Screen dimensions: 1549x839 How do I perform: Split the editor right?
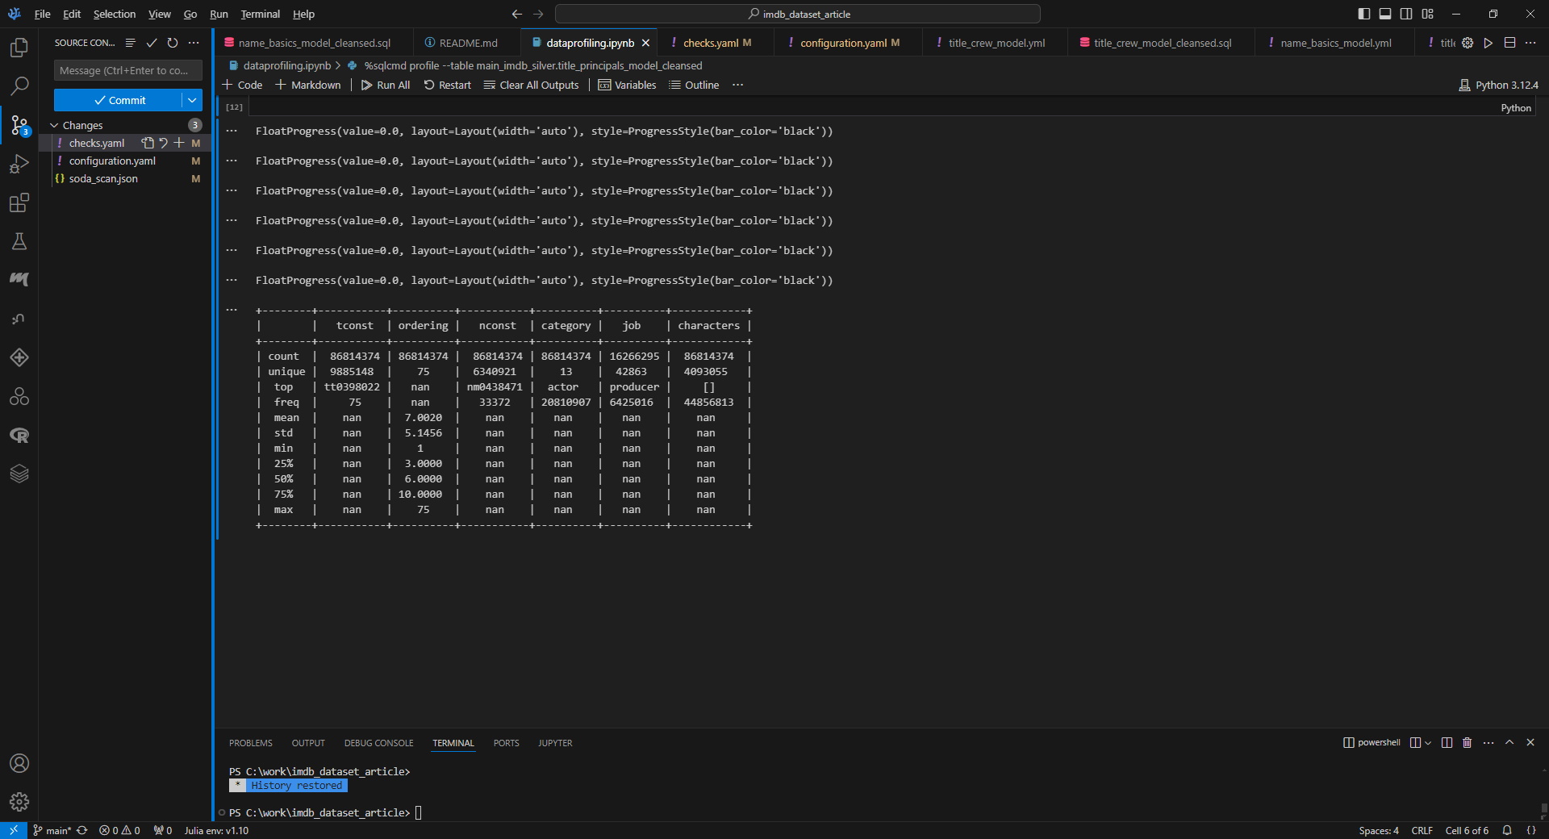[1509, 43]
